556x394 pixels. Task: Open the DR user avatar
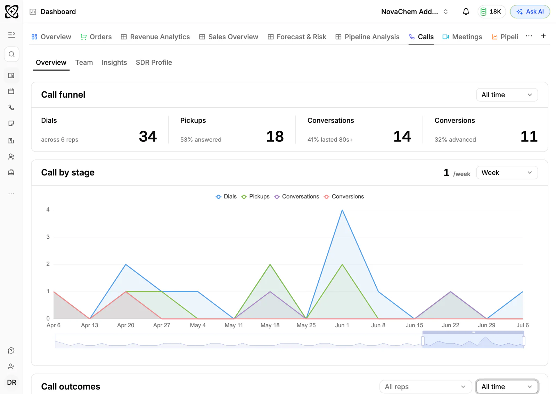11,383
